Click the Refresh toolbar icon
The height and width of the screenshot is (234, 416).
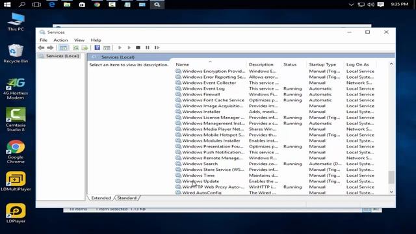click(x=75, y=47)
